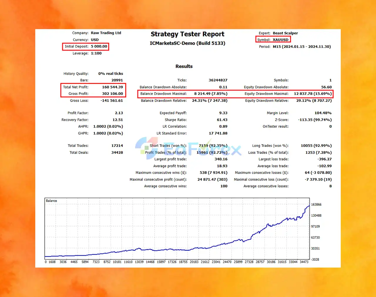Click the Margin Level value 104.48%

(323, 113)
